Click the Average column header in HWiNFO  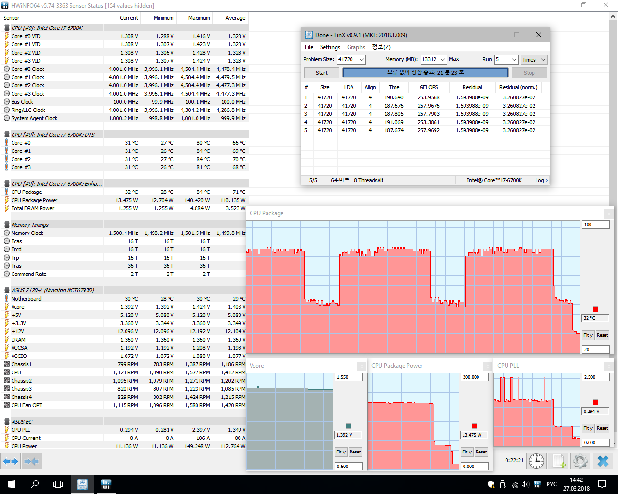click(x=231, y=18)
